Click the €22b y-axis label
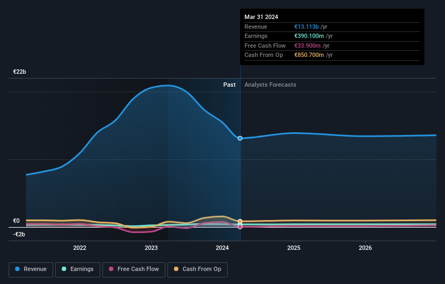This screenshot has height=284, width=445. point(20,72)
